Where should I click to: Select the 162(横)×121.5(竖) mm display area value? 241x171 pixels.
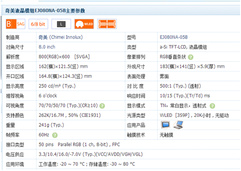[63, 67]
